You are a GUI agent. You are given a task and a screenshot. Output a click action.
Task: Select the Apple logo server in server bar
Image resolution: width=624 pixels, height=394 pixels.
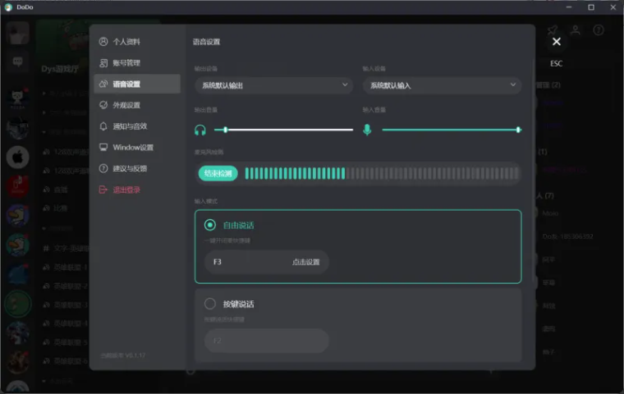pyautogui.click(x=17, y=158)
